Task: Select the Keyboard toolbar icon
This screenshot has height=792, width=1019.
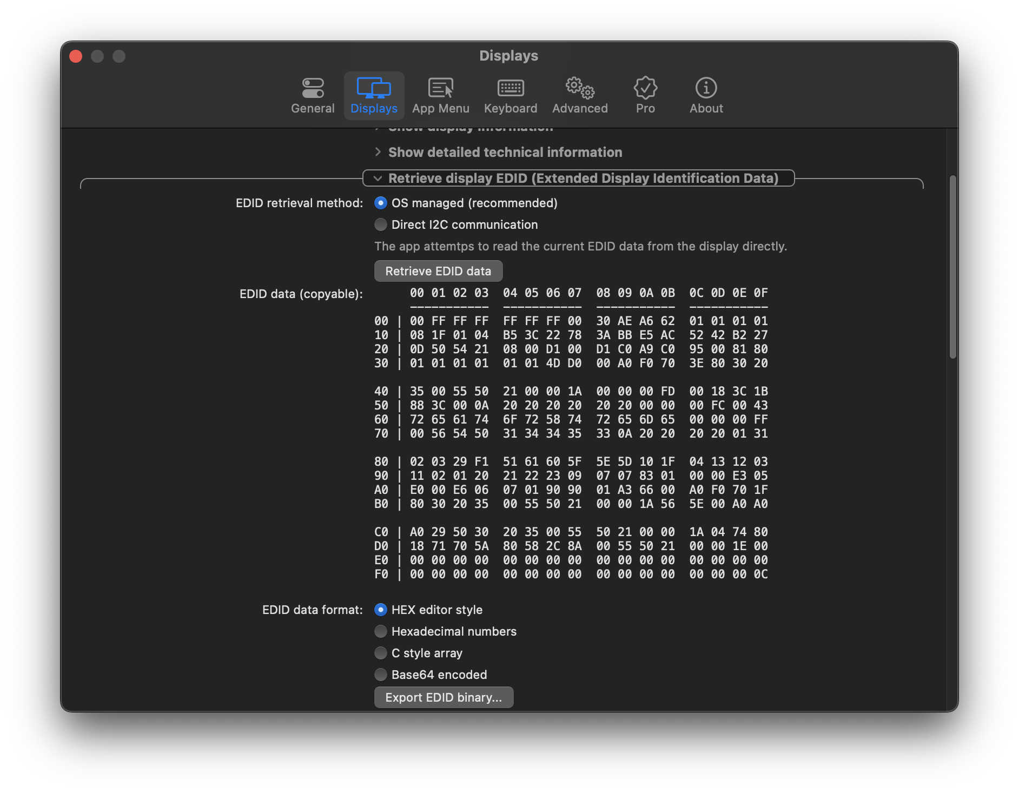Action: [510, 96]
